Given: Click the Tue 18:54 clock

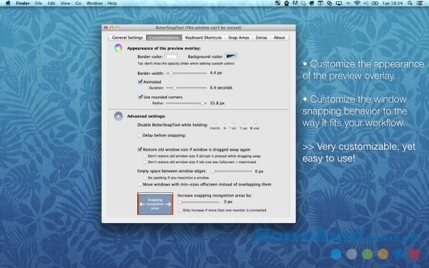Looking at the screenshot, I should [x=392, y=4].
